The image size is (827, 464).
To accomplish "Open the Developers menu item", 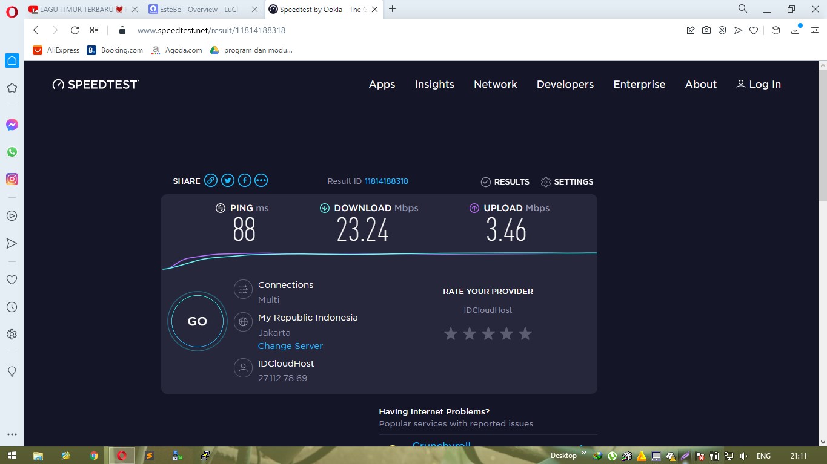I will coord(565,85).
